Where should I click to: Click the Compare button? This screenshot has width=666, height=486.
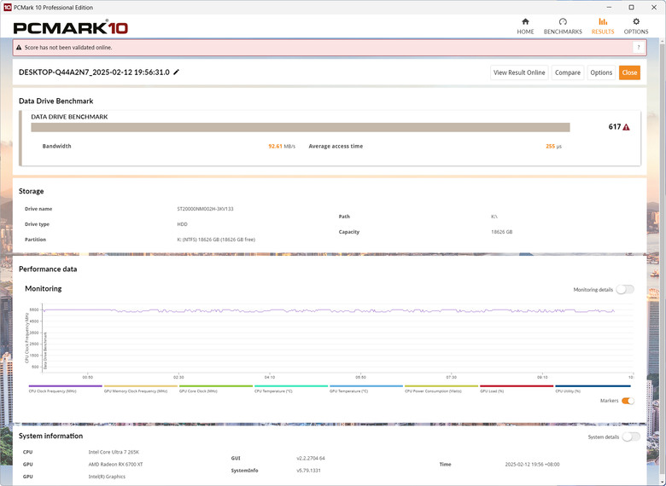tap(568, 72)
